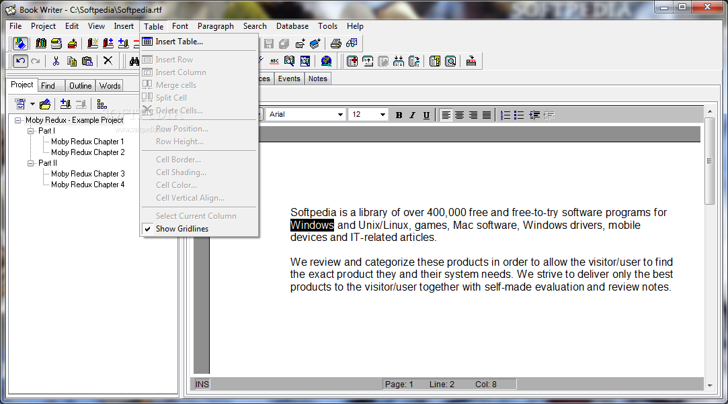Open the Arial font name dropdown
Image resolution: width=728 pixels, height=404 pixels.
coord(340,115)
